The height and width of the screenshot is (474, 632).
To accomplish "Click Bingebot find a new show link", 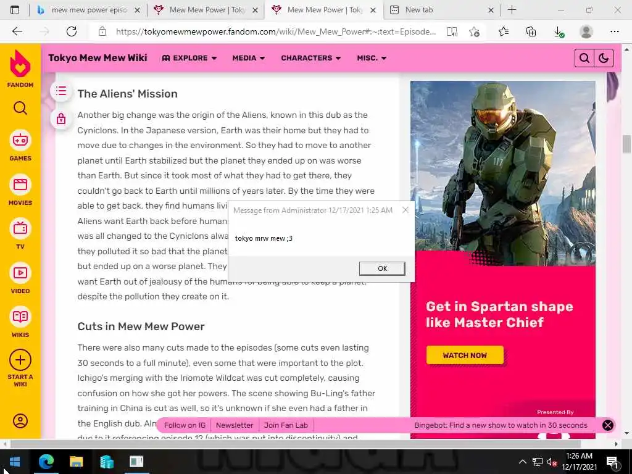I will point(501,425).
